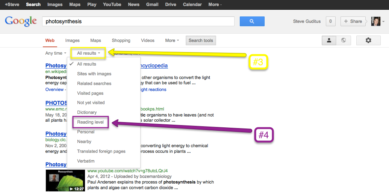Open the PHOTOS result from www.emc
Screen dimensions: 389x194
(x=56, y=103)
